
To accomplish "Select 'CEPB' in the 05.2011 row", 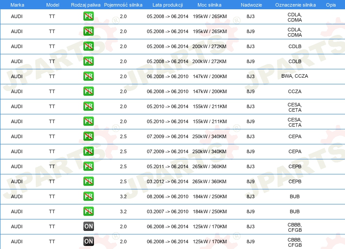I will tap(295, 166).
